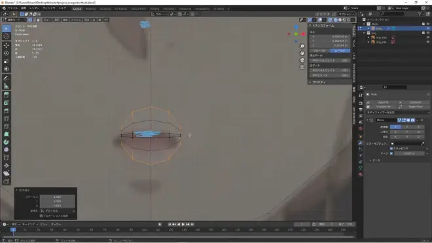
Task: Open the Render menu
Action: click(x=34, y=9)
